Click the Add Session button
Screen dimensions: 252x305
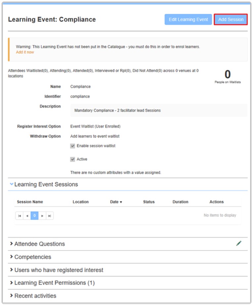point(231,19)
